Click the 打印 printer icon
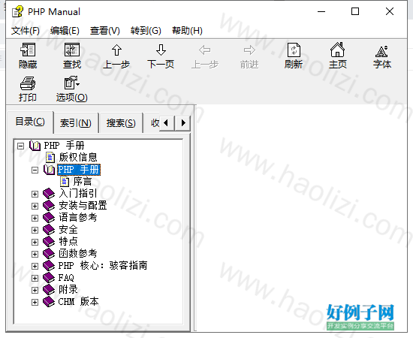This screenshot has height=338, width=413. [28, 83]
